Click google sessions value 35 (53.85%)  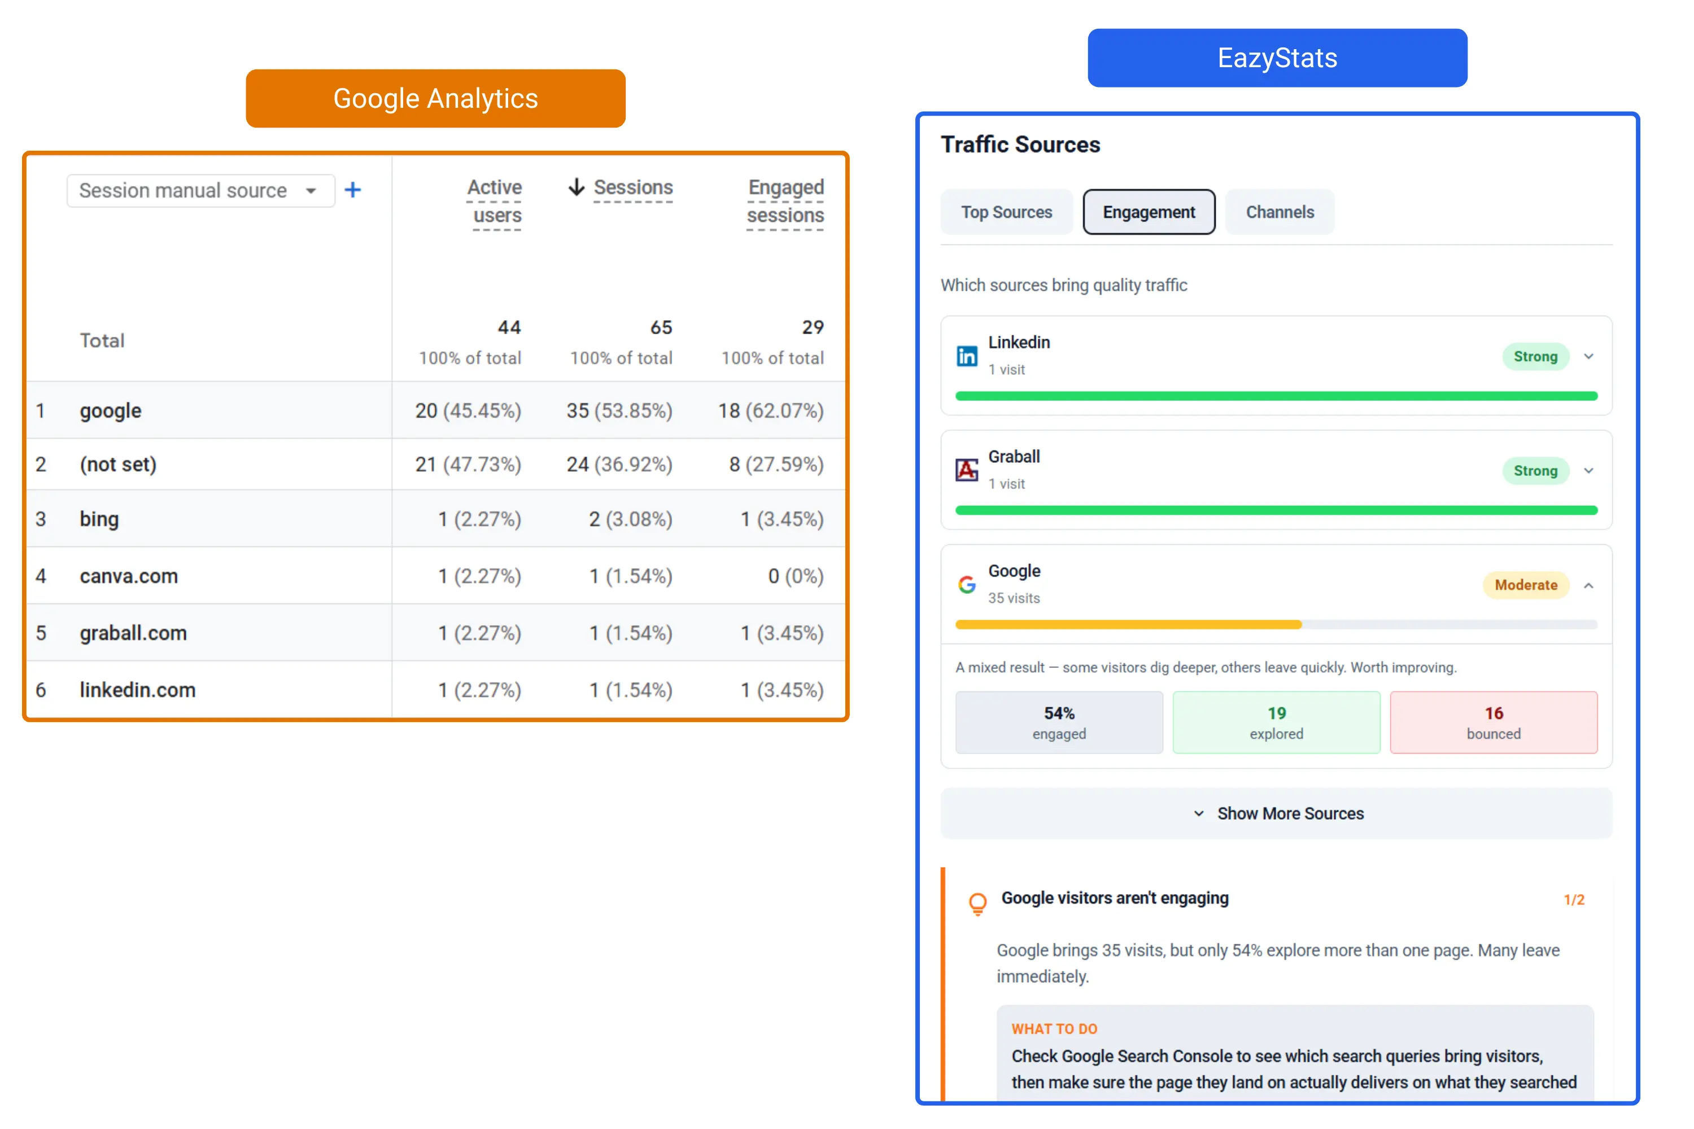[619, 410]
